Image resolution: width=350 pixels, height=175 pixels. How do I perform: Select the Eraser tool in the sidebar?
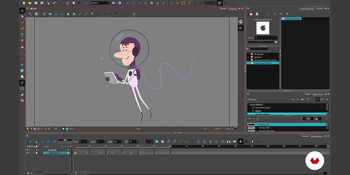[x=22, y=41]
